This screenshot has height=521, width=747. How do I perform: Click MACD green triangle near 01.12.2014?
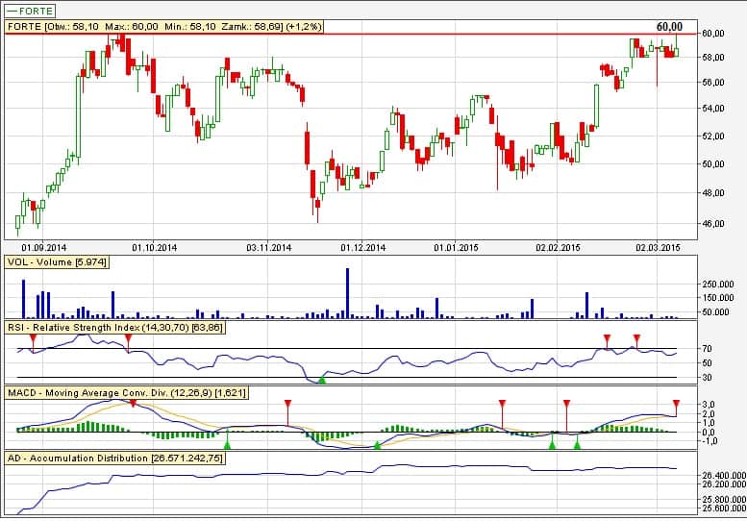click(x=377, y=443)
